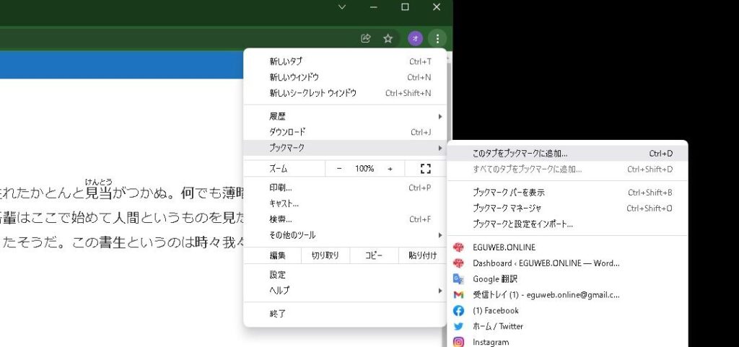Viewport: 739px width, 347px height.
Task: Choose このタブをブックマークに追加
Action: tap(520, 154)
